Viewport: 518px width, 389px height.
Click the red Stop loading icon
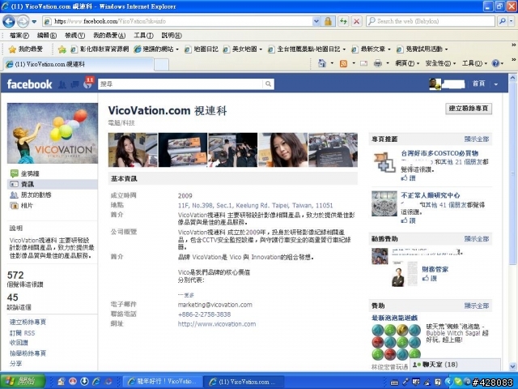tap(357, 22)
